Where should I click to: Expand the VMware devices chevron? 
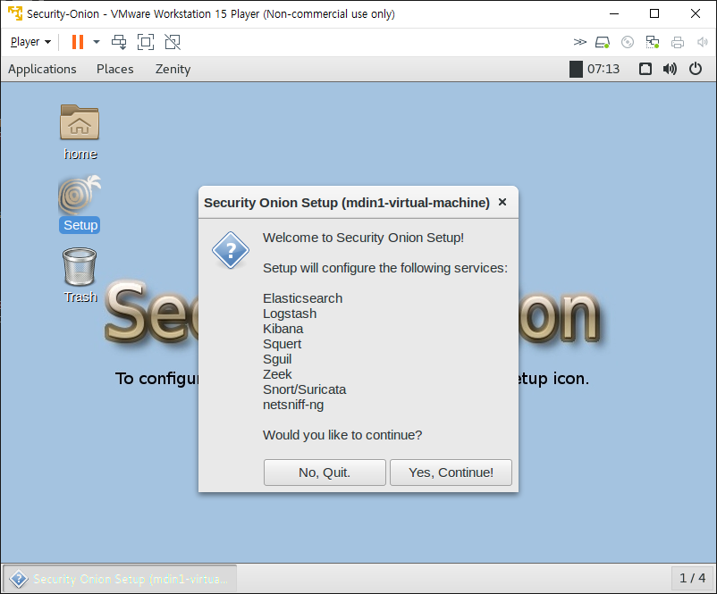[580, 42]
